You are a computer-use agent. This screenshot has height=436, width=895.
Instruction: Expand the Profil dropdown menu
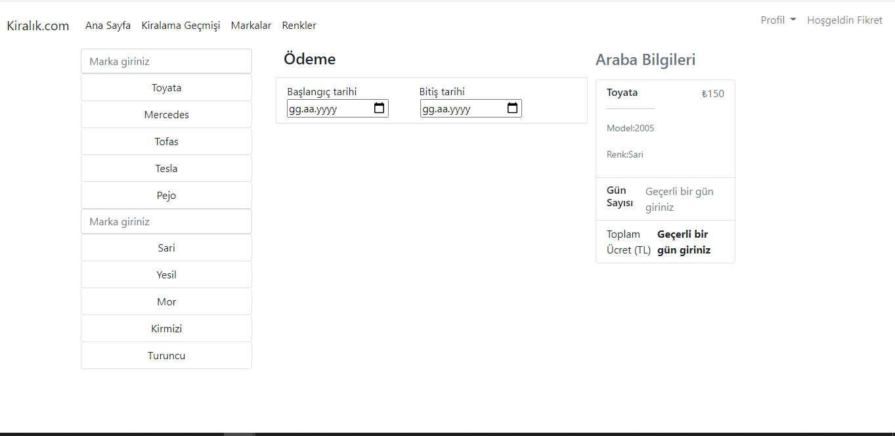[x=777, y=20]
